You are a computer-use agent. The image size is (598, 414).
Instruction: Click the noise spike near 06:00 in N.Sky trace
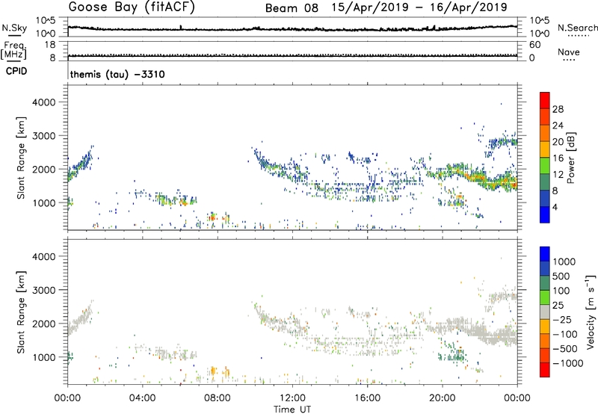181,28
